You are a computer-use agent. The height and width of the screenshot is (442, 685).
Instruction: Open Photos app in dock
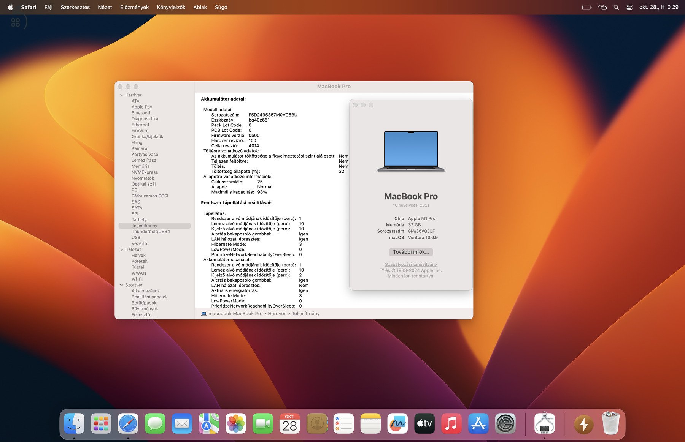[236, 423]
